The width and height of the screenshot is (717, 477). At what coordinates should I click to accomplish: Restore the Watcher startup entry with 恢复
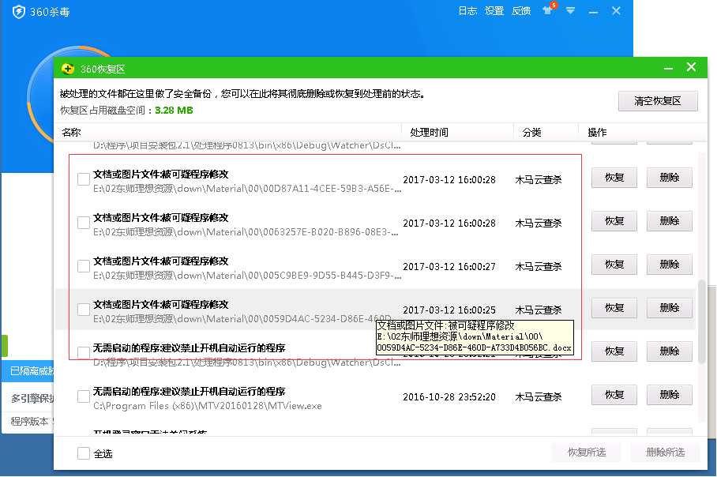(x=614, y=351)
